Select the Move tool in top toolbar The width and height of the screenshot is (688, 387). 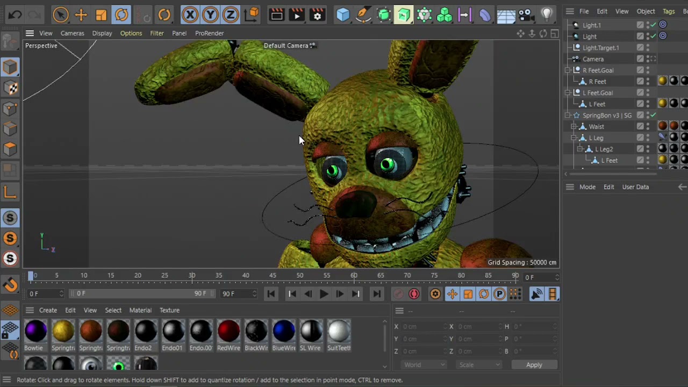point(81,15)
